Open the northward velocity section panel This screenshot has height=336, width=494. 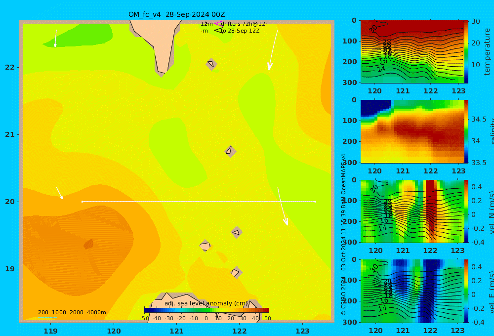pos(412,211)
